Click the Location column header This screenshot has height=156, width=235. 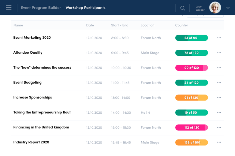click(147, 25)
